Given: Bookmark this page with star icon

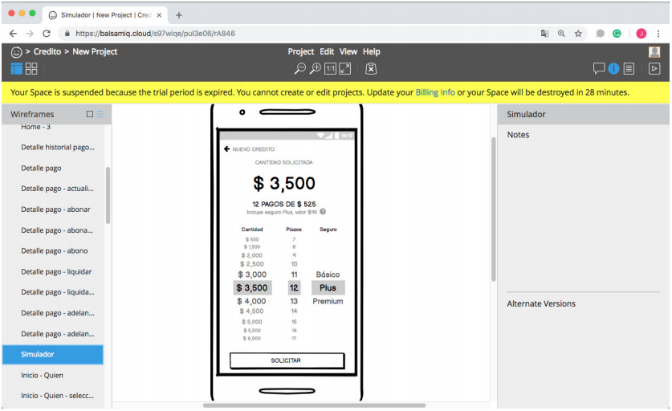Looking at the screenshot, I should coord(578,34).
